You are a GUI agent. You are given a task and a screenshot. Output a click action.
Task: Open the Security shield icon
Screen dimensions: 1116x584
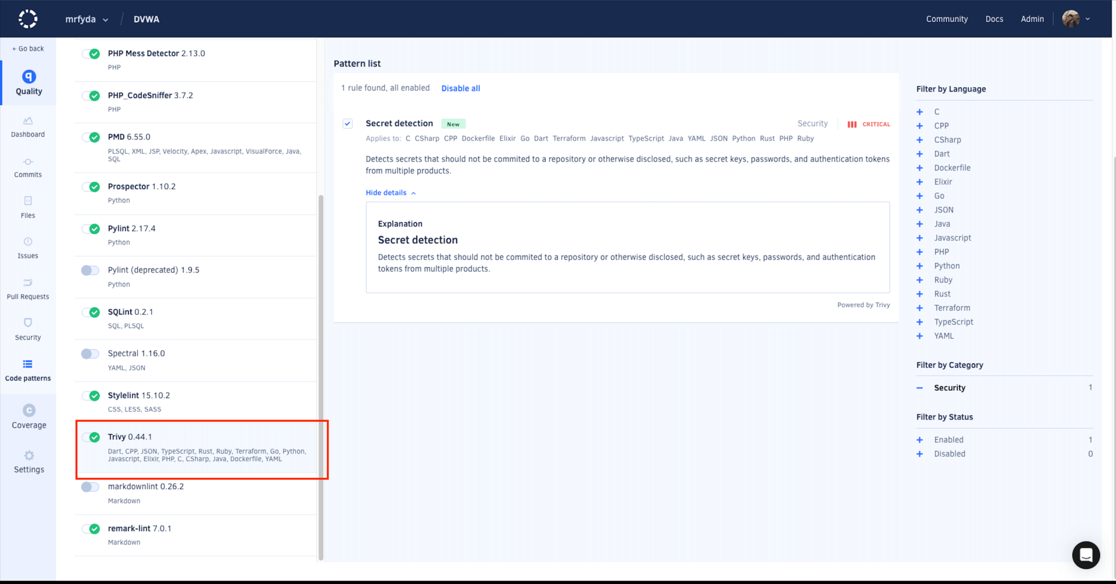(x=28, y=323)
